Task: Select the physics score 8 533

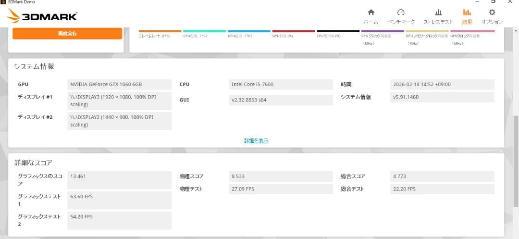Action: (x=281, y=176)
